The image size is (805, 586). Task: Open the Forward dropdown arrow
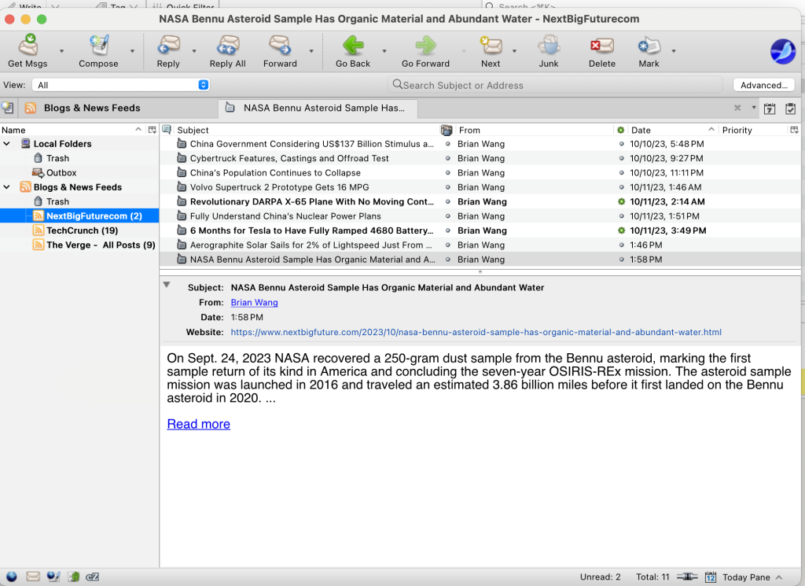[311, 51]
